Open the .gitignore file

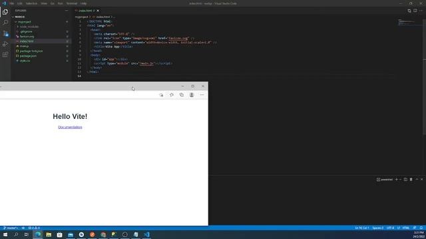click(x=41, y=31)
